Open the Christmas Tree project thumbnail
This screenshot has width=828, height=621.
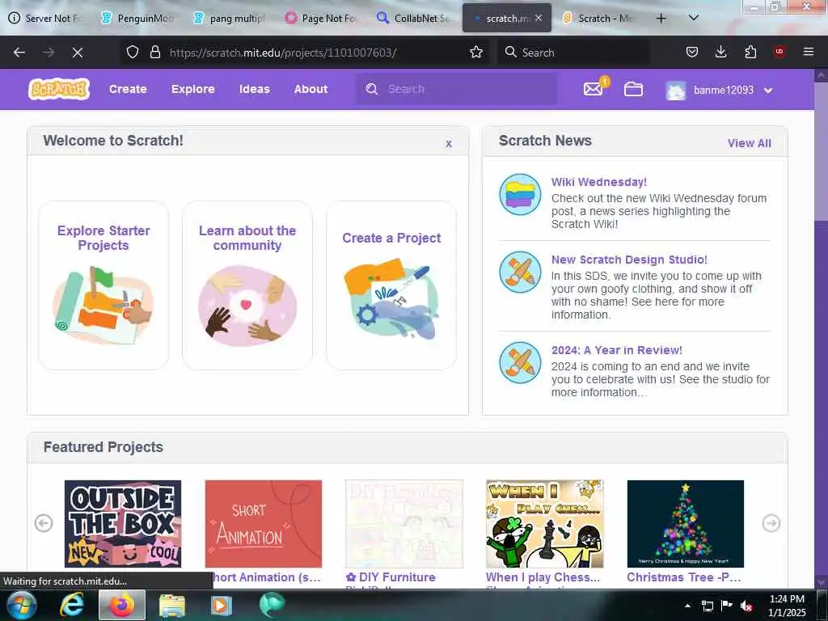tap(686, 524)
